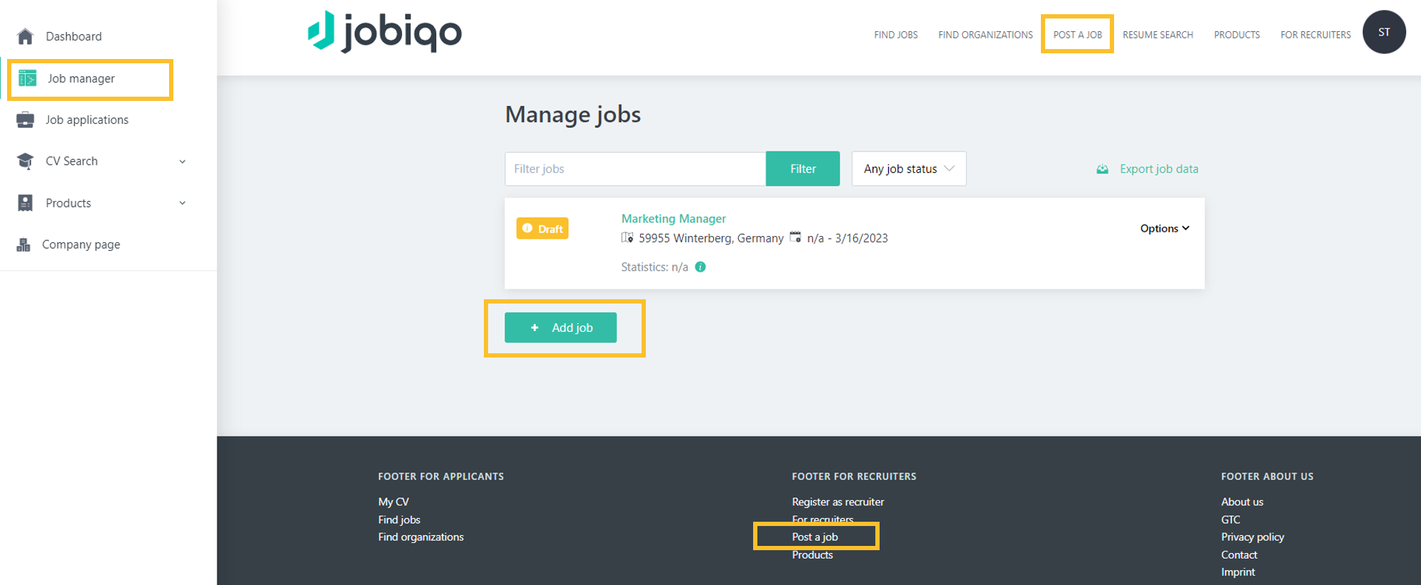Image resolution: width=1421 pixels, height=585 pixels.
Task: Click the Job applications briefcase icon
Action: (26, 119)
